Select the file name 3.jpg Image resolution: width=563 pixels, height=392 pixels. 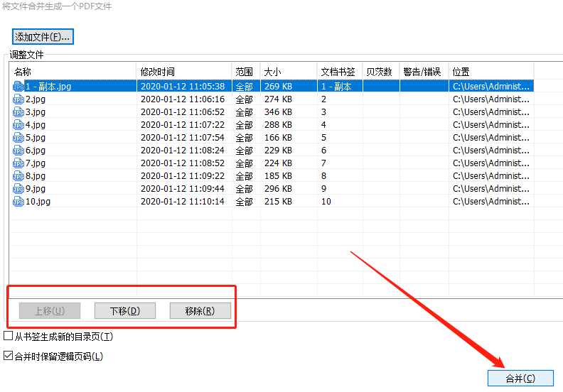click(x=36, y=112)
